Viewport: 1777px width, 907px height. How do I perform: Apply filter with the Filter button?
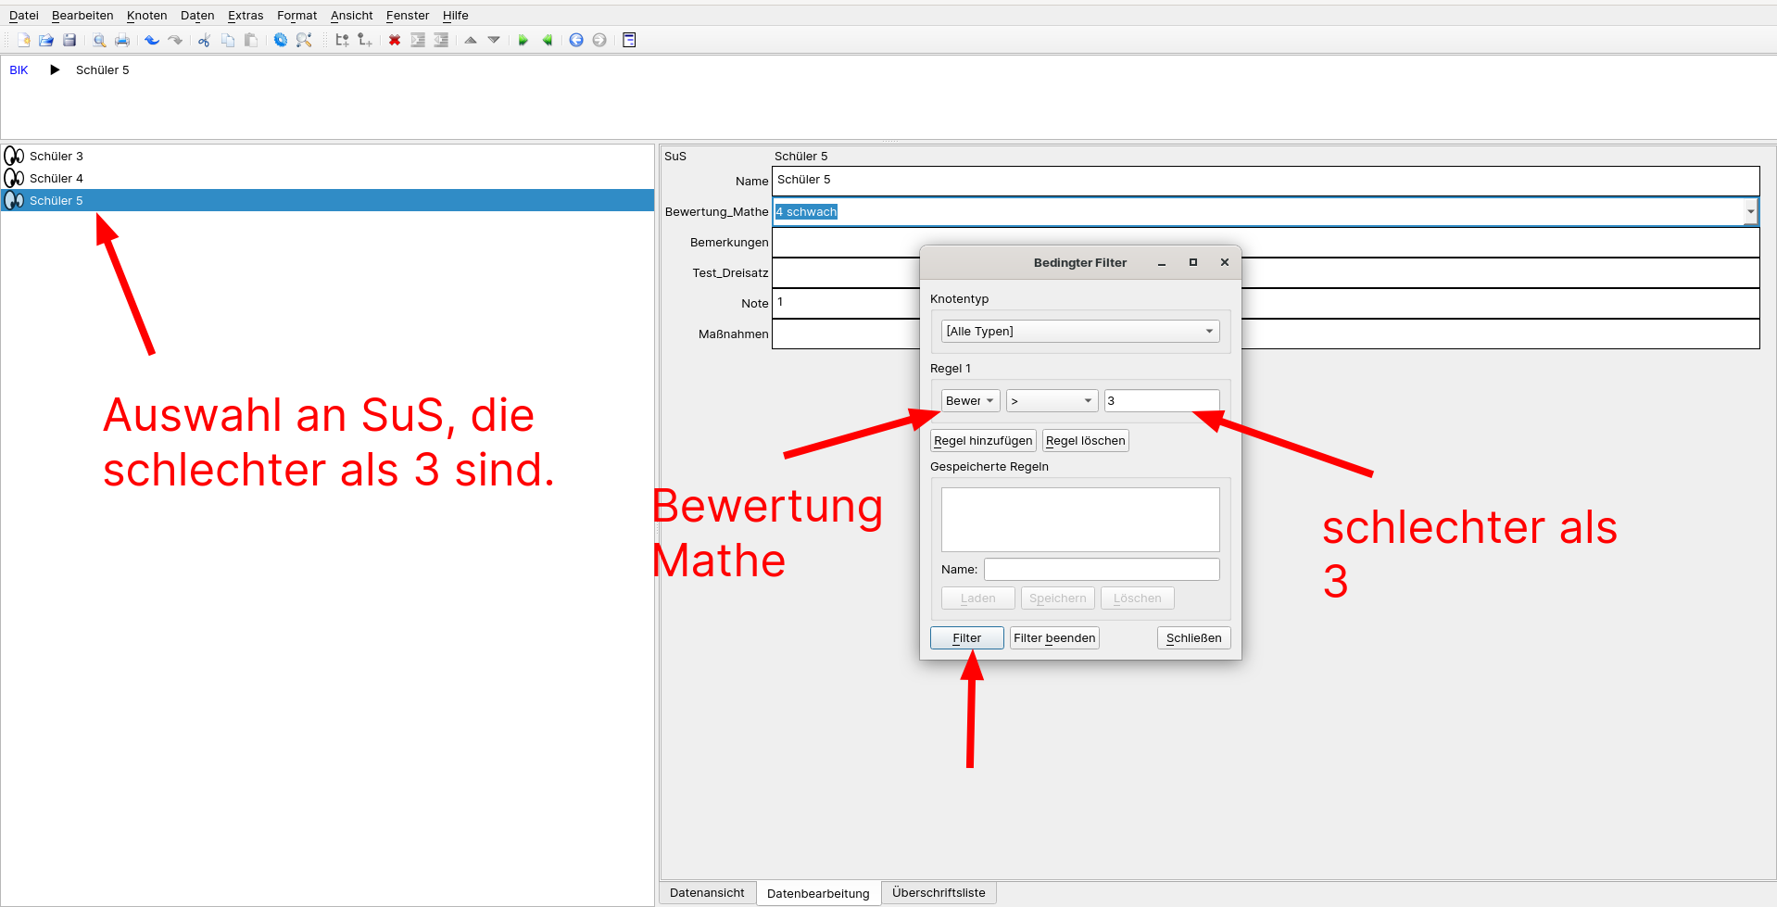tap(967, 638)
